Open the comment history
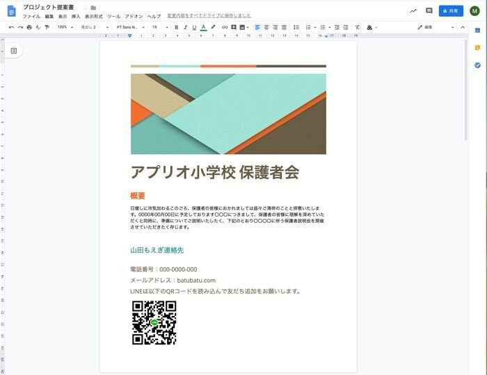The height and width of the screenshot is (375, 487). [x=429, y=11]
